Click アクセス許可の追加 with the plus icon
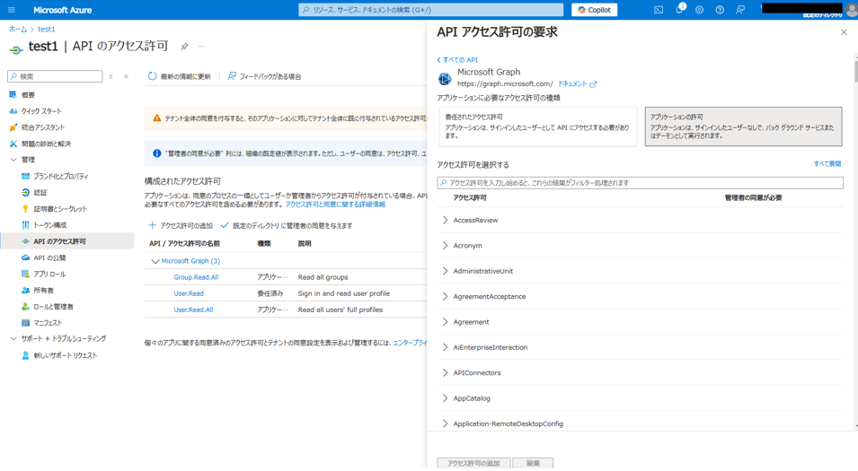 point(181,226)
